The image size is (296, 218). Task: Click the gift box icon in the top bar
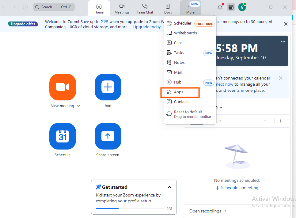click(231, 7)
